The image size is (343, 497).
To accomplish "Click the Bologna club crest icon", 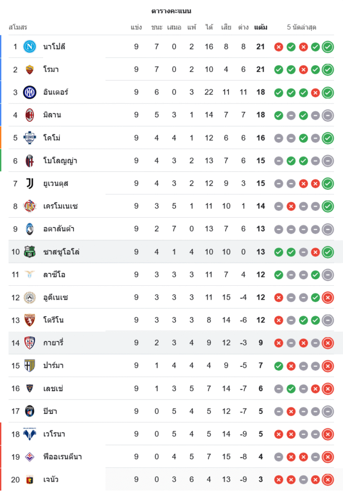I will (x=30, y=161).
